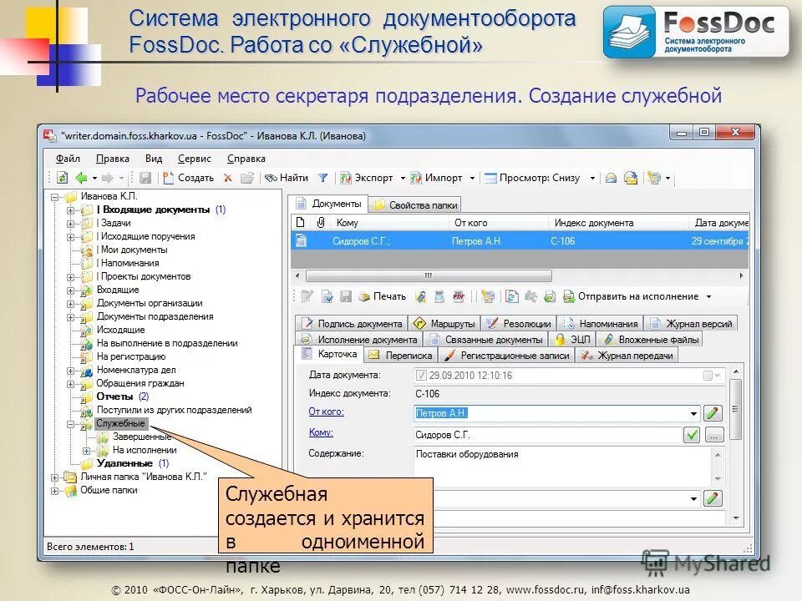Viewport: 802px width, 601px height.
Task: Expand the Общие папки node
Action: pyautogui.click(x=55, y=491)
